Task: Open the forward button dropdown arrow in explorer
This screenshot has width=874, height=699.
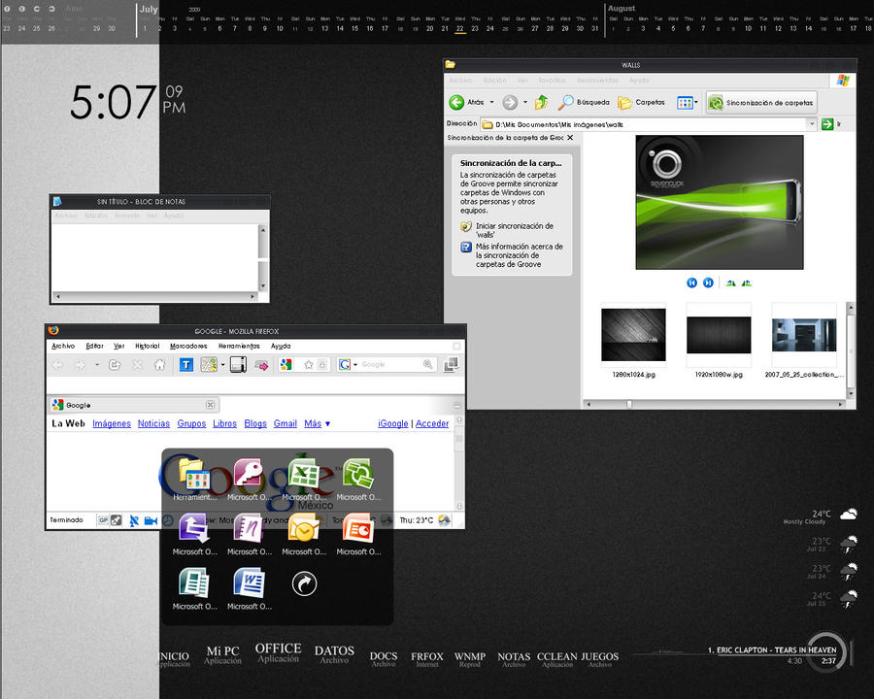Action: [x=525, y=102]
